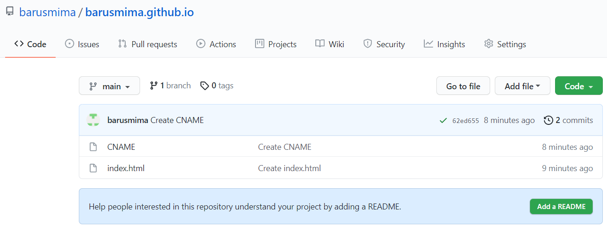Open the Pull requests tab
Screen dimensions: 607x240
pos(148,44)
